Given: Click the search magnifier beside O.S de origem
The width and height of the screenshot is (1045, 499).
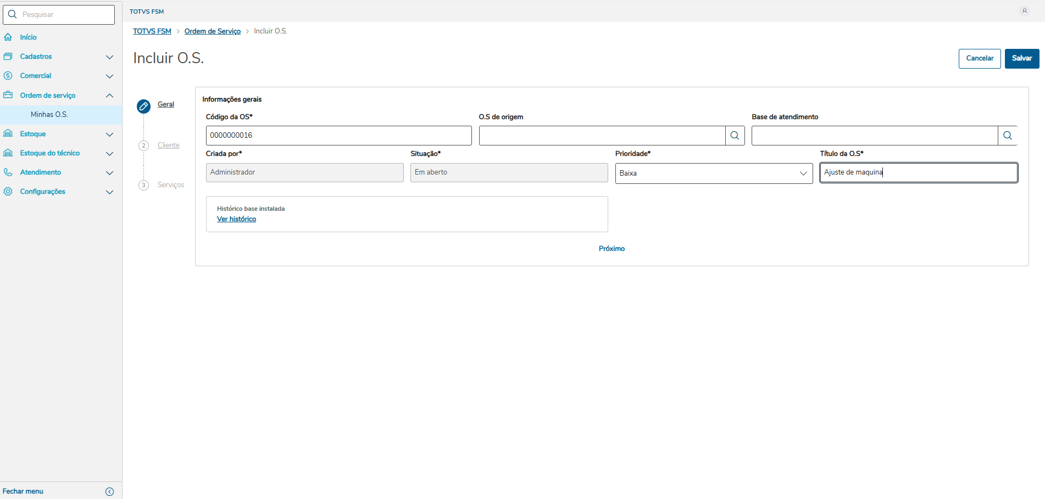Looking at the screenshot, I should tap(735, 136).
